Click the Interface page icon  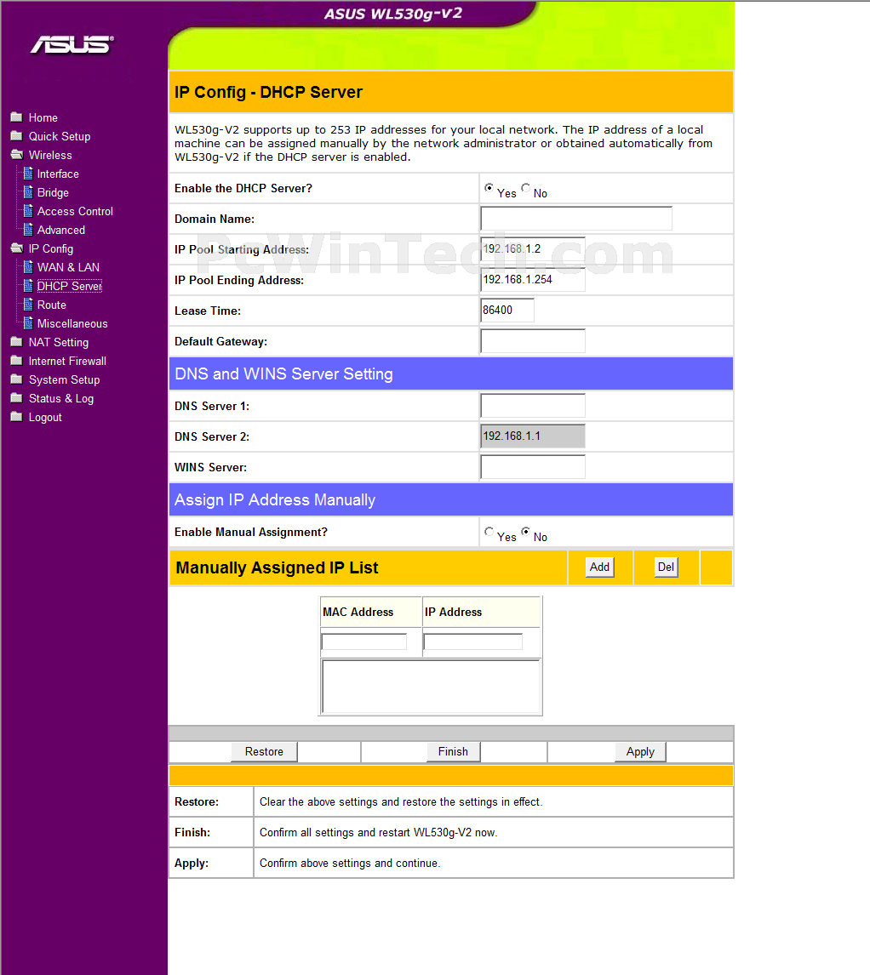[x=28, y=173]
